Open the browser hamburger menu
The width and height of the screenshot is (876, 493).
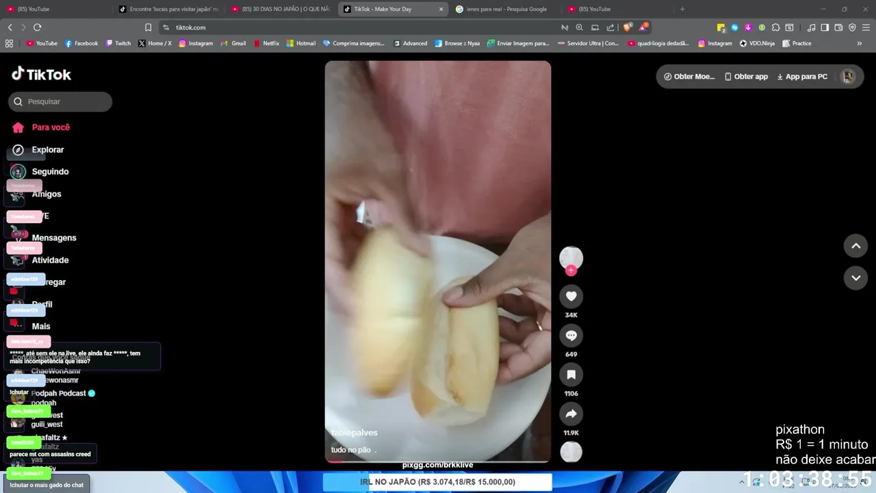pos(866,27)
